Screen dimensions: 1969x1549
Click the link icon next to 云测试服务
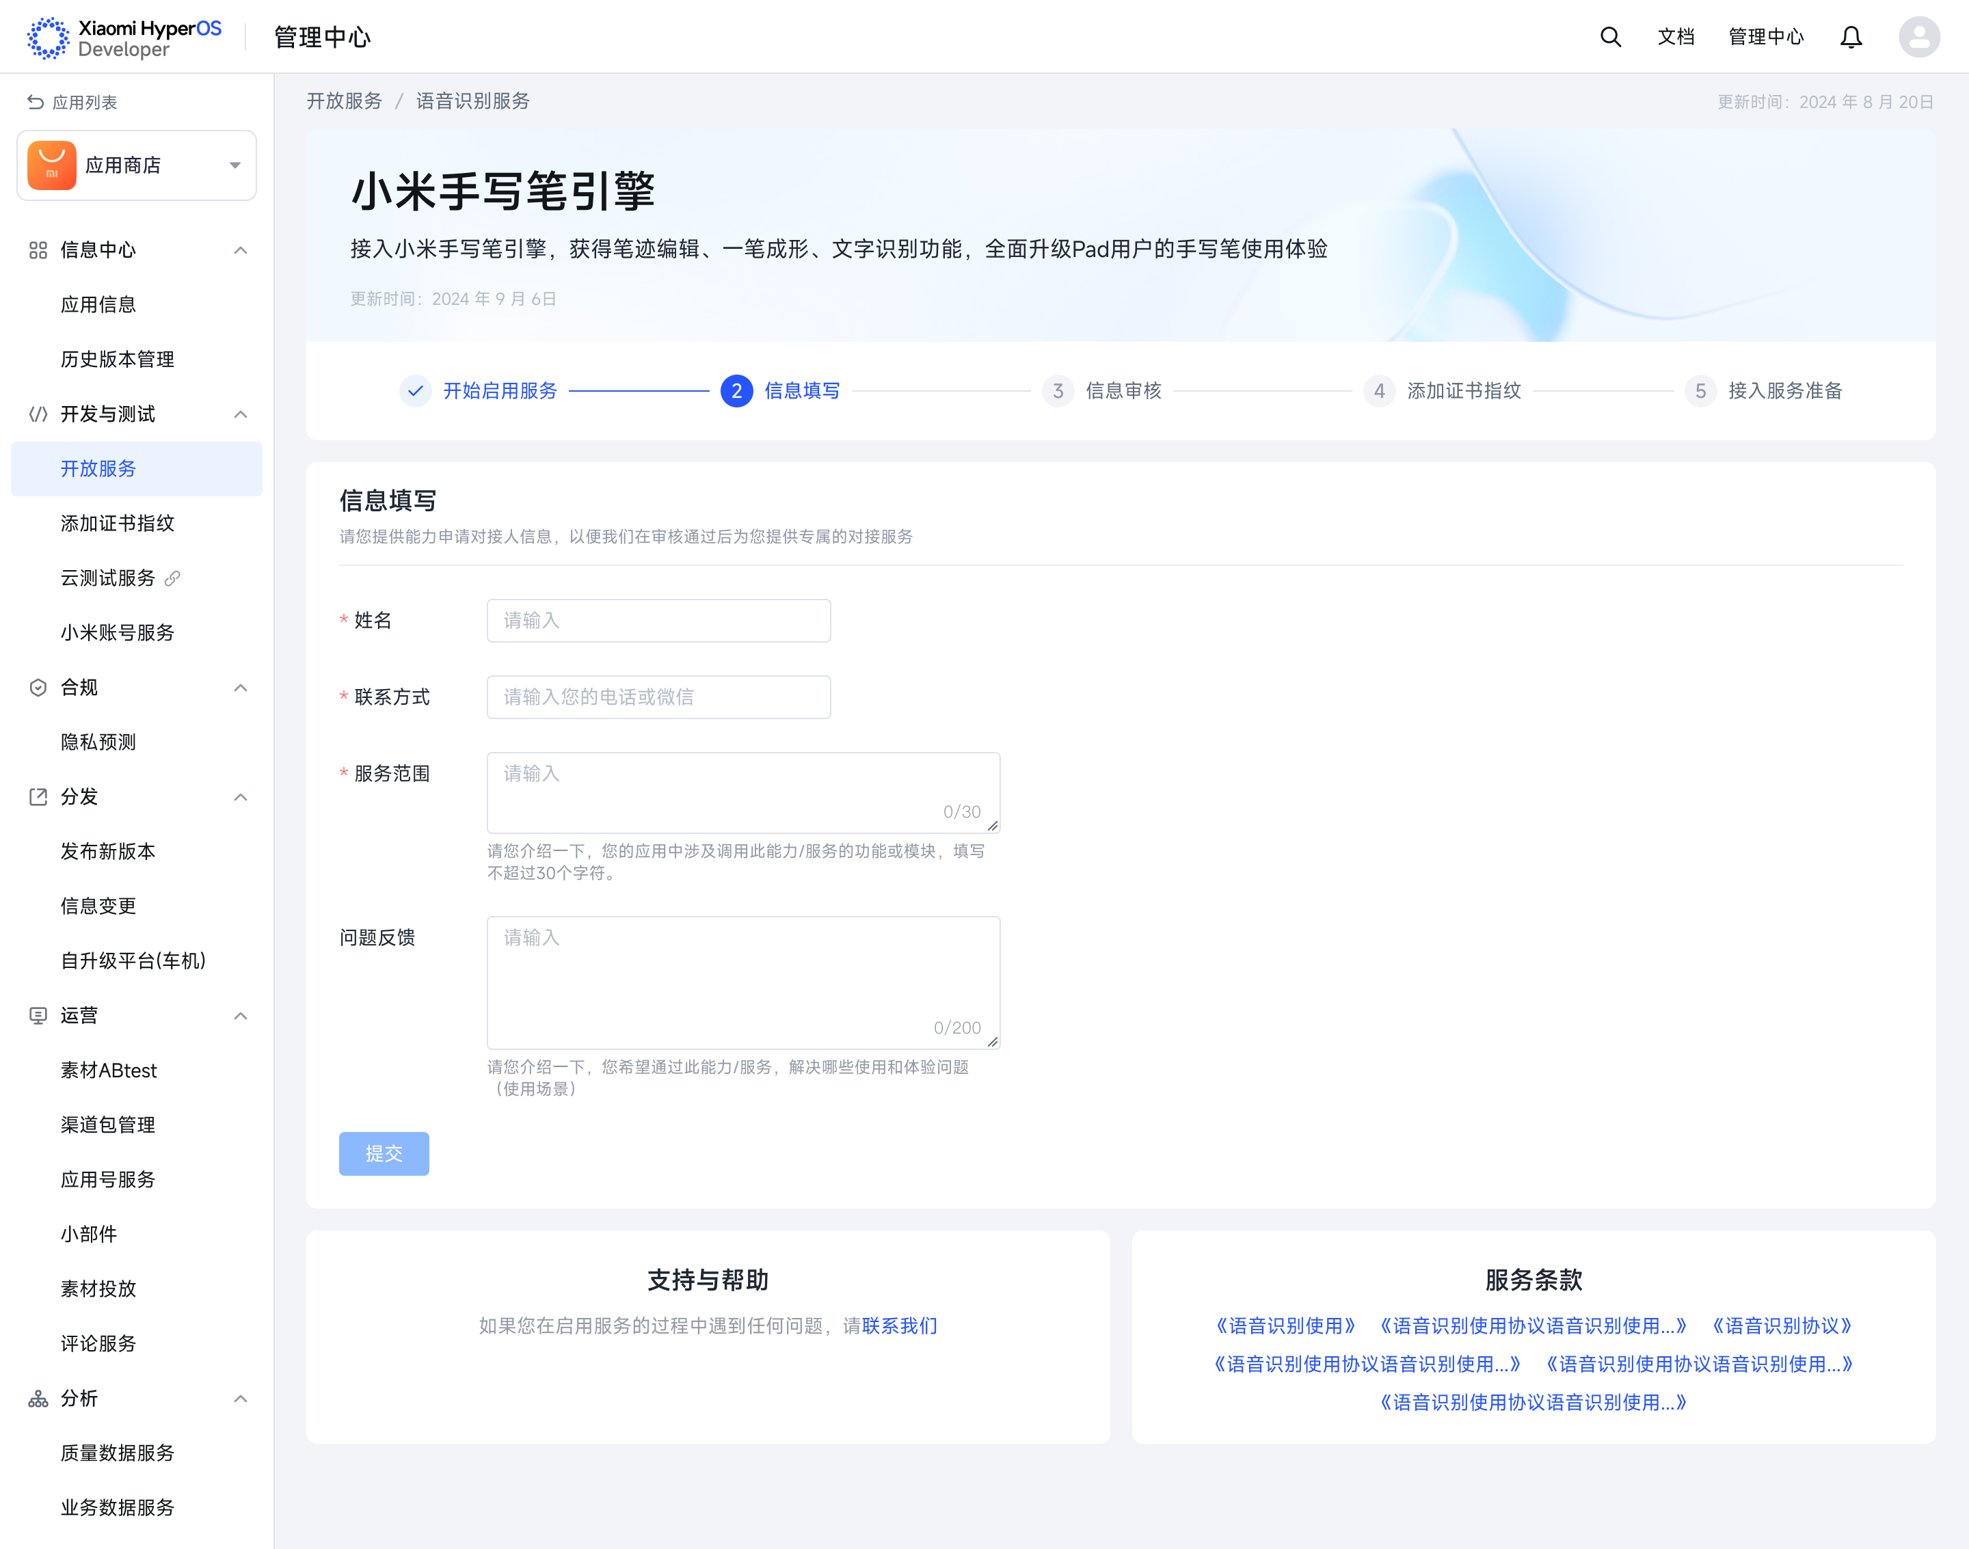172,578
